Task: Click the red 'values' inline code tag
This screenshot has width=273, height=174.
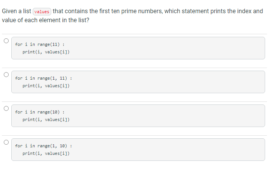Action: click(x=42, y=12)
